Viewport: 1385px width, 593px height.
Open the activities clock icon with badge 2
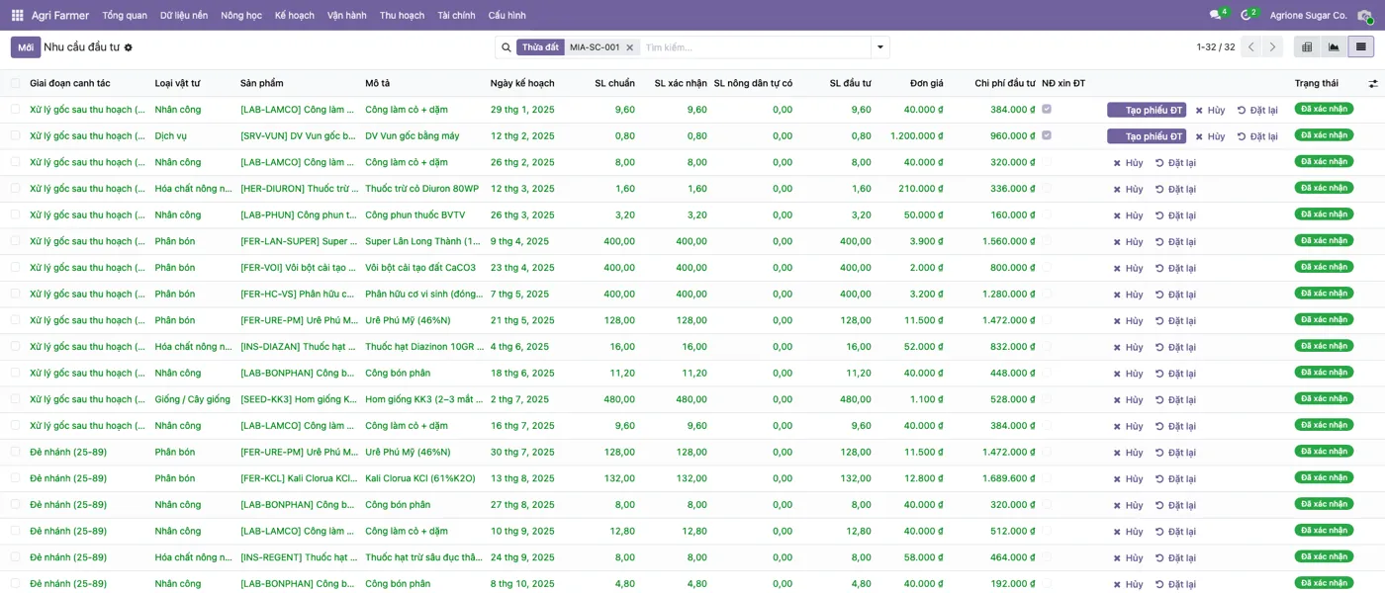[1246, 15]
